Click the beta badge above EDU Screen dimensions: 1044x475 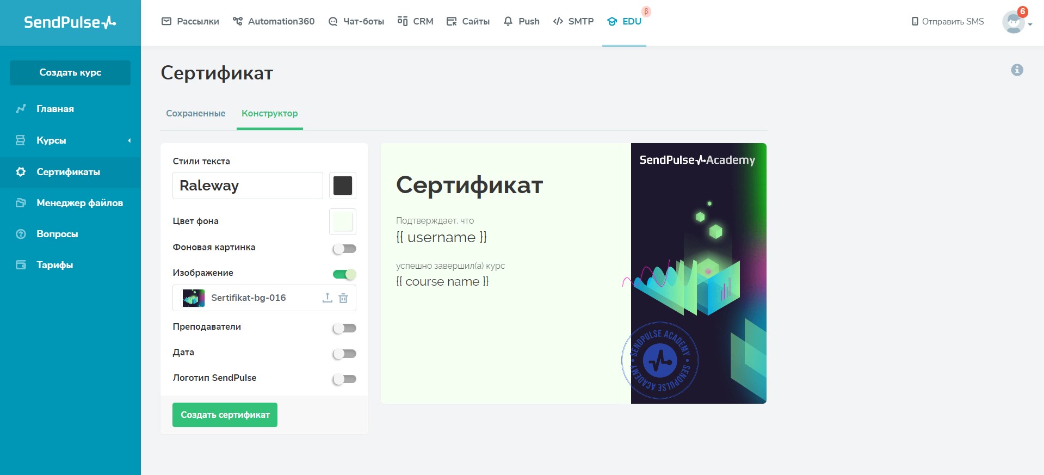(646, 11)
